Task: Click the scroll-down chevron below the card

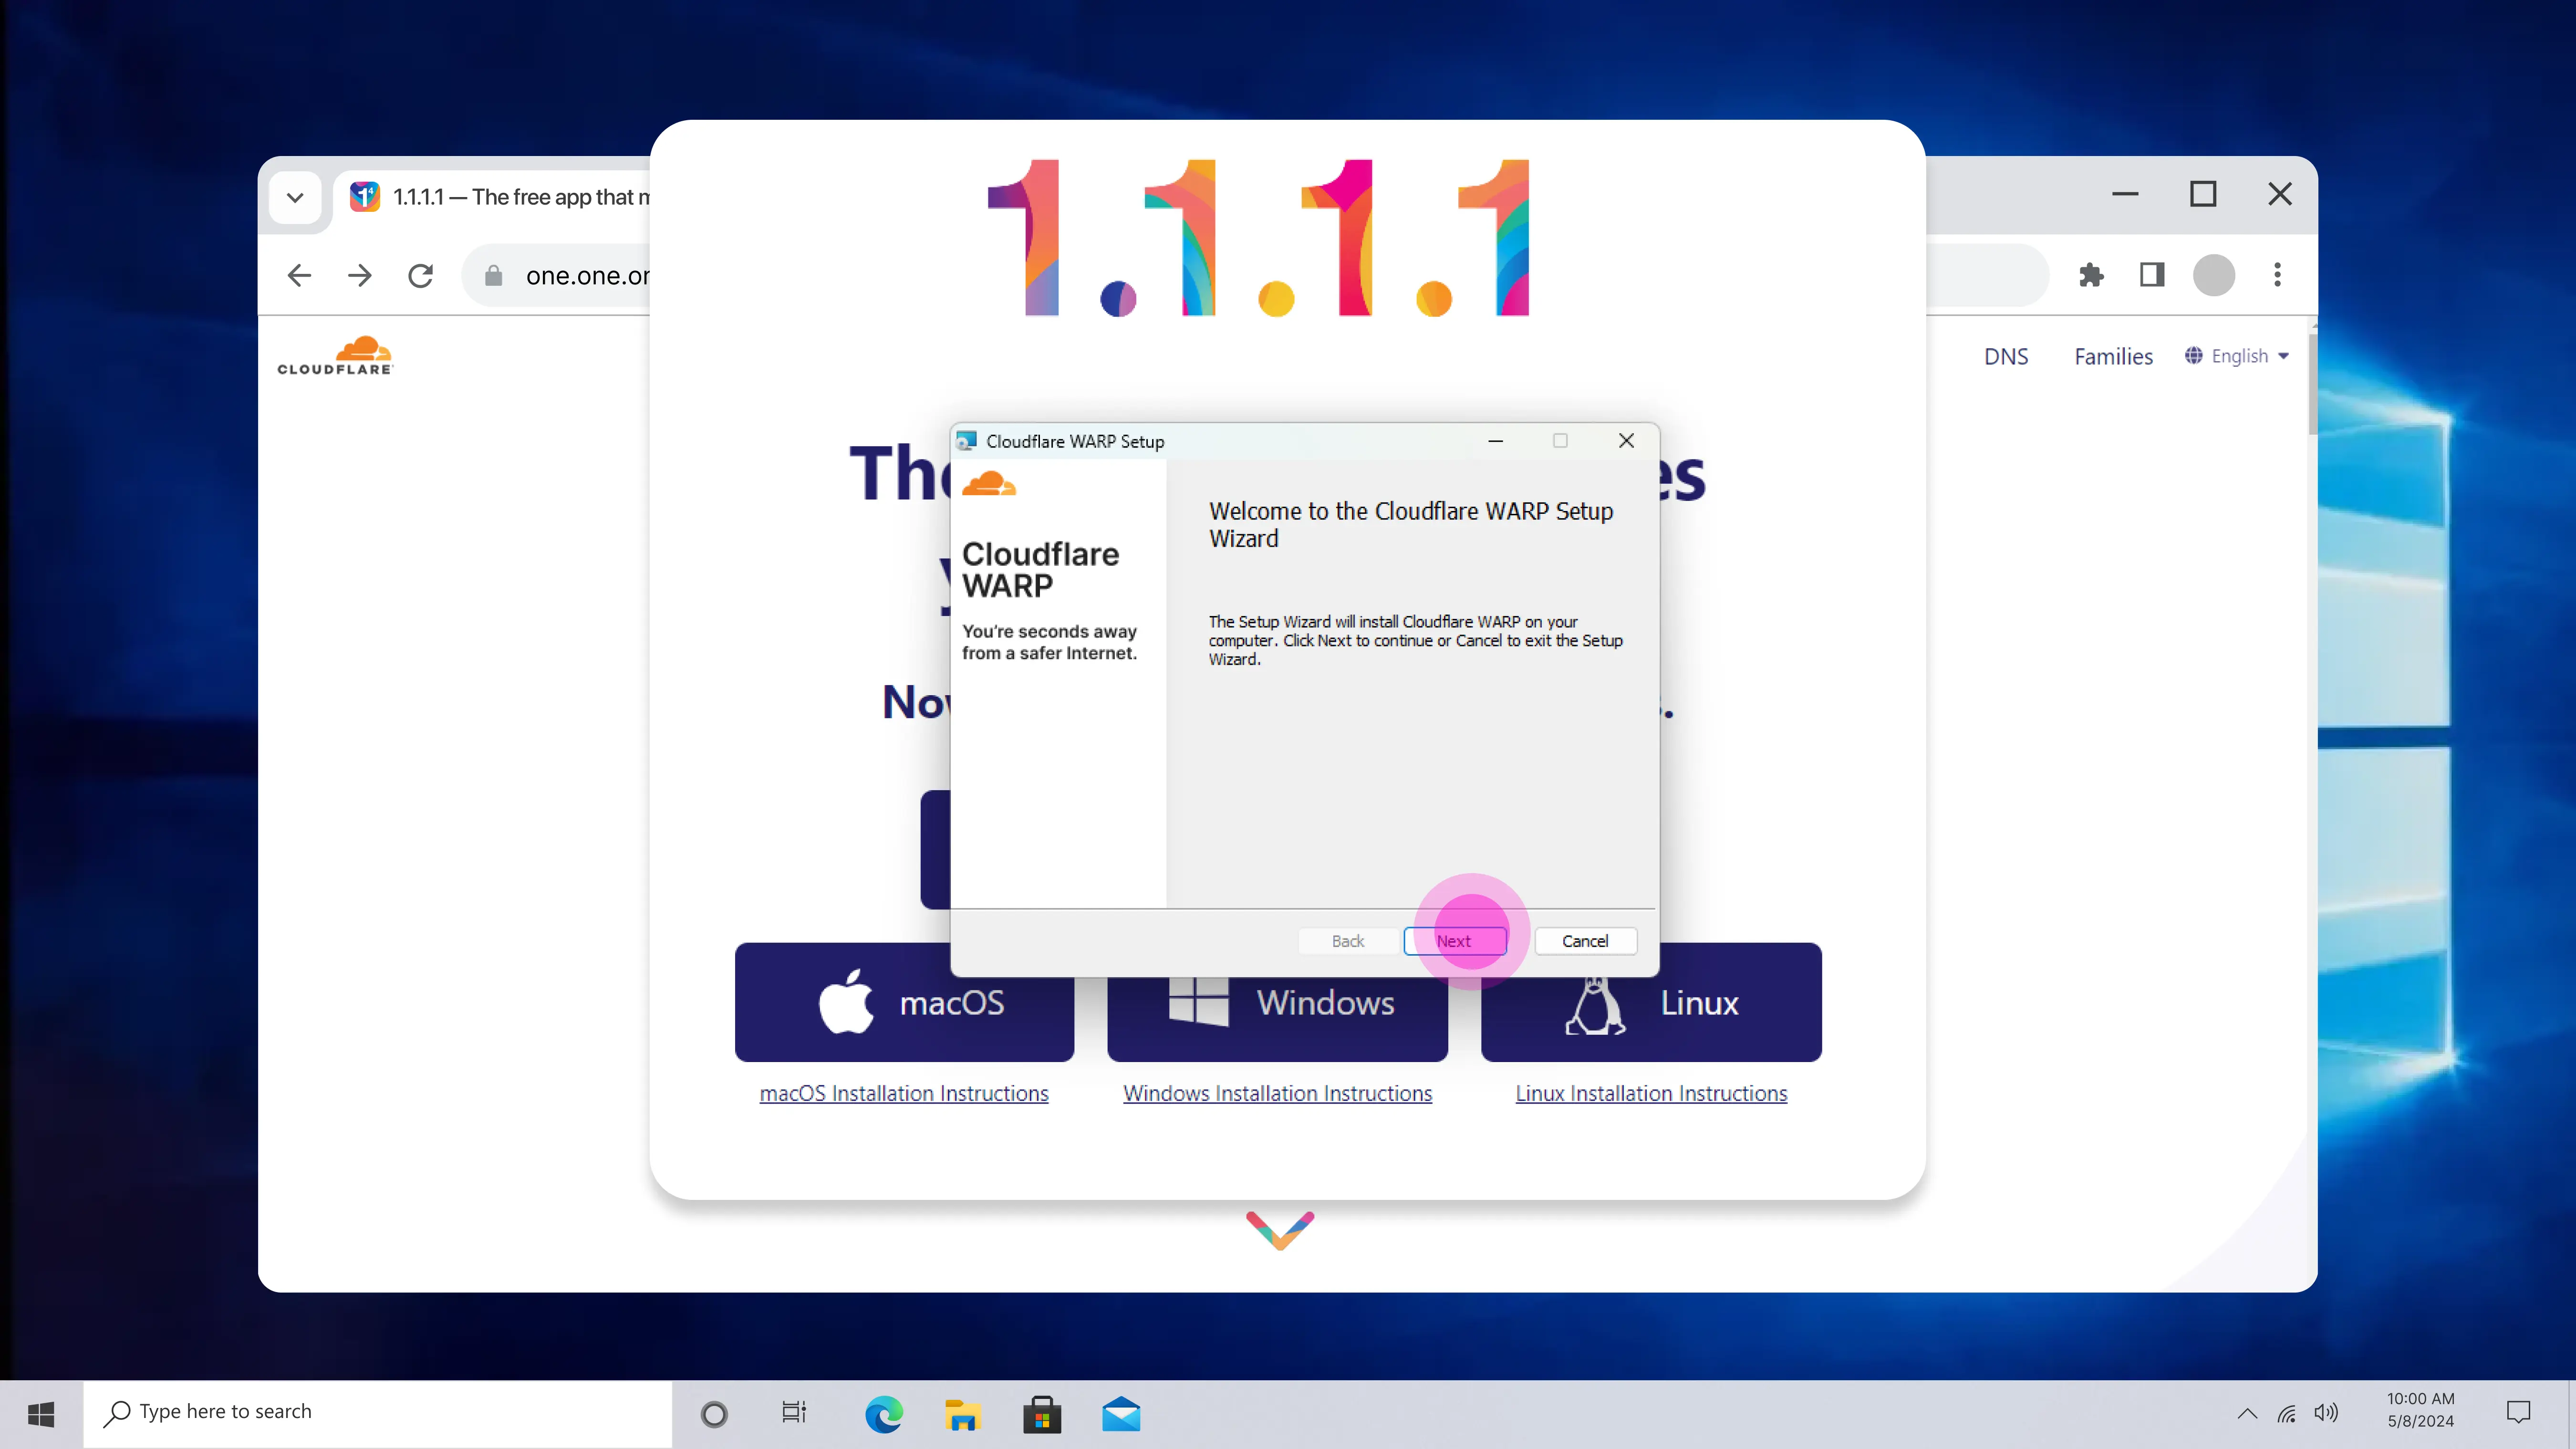Action: pyautogui.click(x=1280, y=1230)
